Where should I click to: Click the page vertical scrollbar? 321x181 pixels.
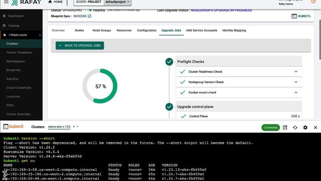[320, 39]
